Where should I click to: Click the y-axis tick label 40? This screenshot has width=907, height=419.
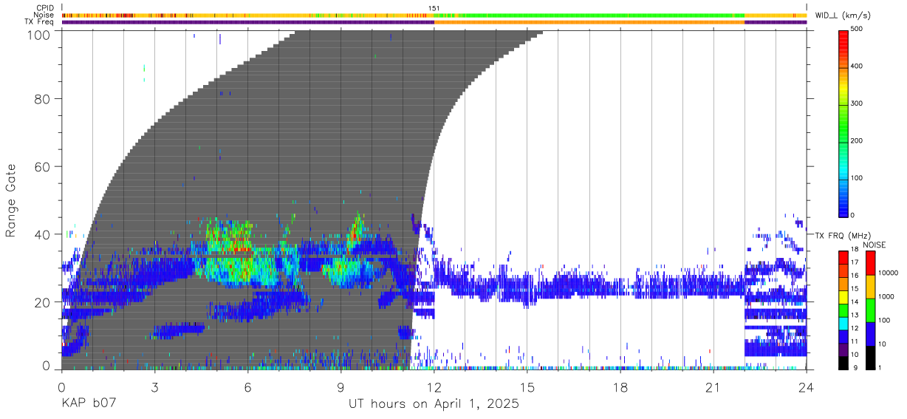point(42,234)
